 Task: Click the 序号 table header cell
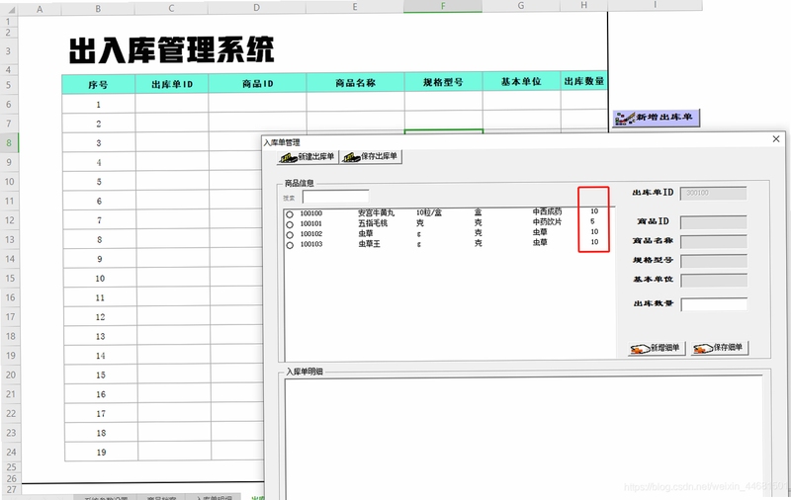pyautogui.click(x=98, y=84)
